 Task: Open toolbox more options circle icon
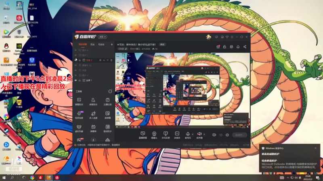(x=110, y=91)
